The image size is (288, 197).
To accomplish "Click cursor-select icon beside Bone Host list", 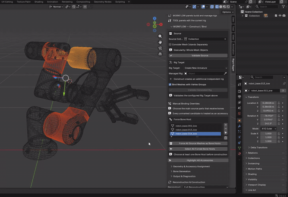I will (226, 132).
